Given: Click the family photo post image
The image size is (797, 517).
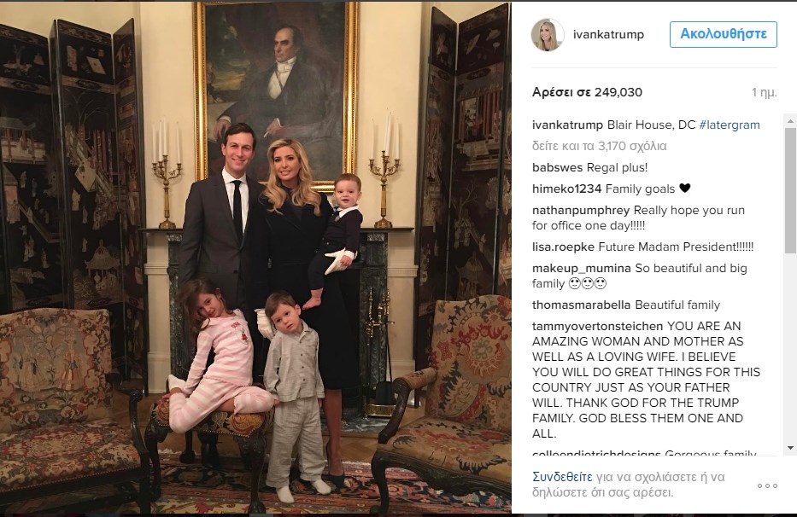Looking at the screenshot, I should [255, 258].
